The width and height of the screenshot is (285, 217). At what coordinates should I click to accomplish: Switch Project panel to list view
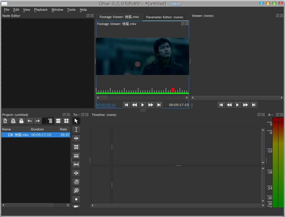(x=58, y=121)
